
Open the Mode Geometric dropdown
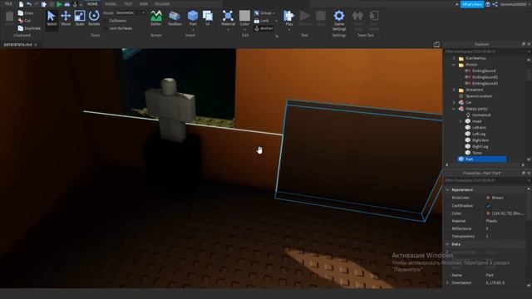pyautogui.click(x=130, y=13)
